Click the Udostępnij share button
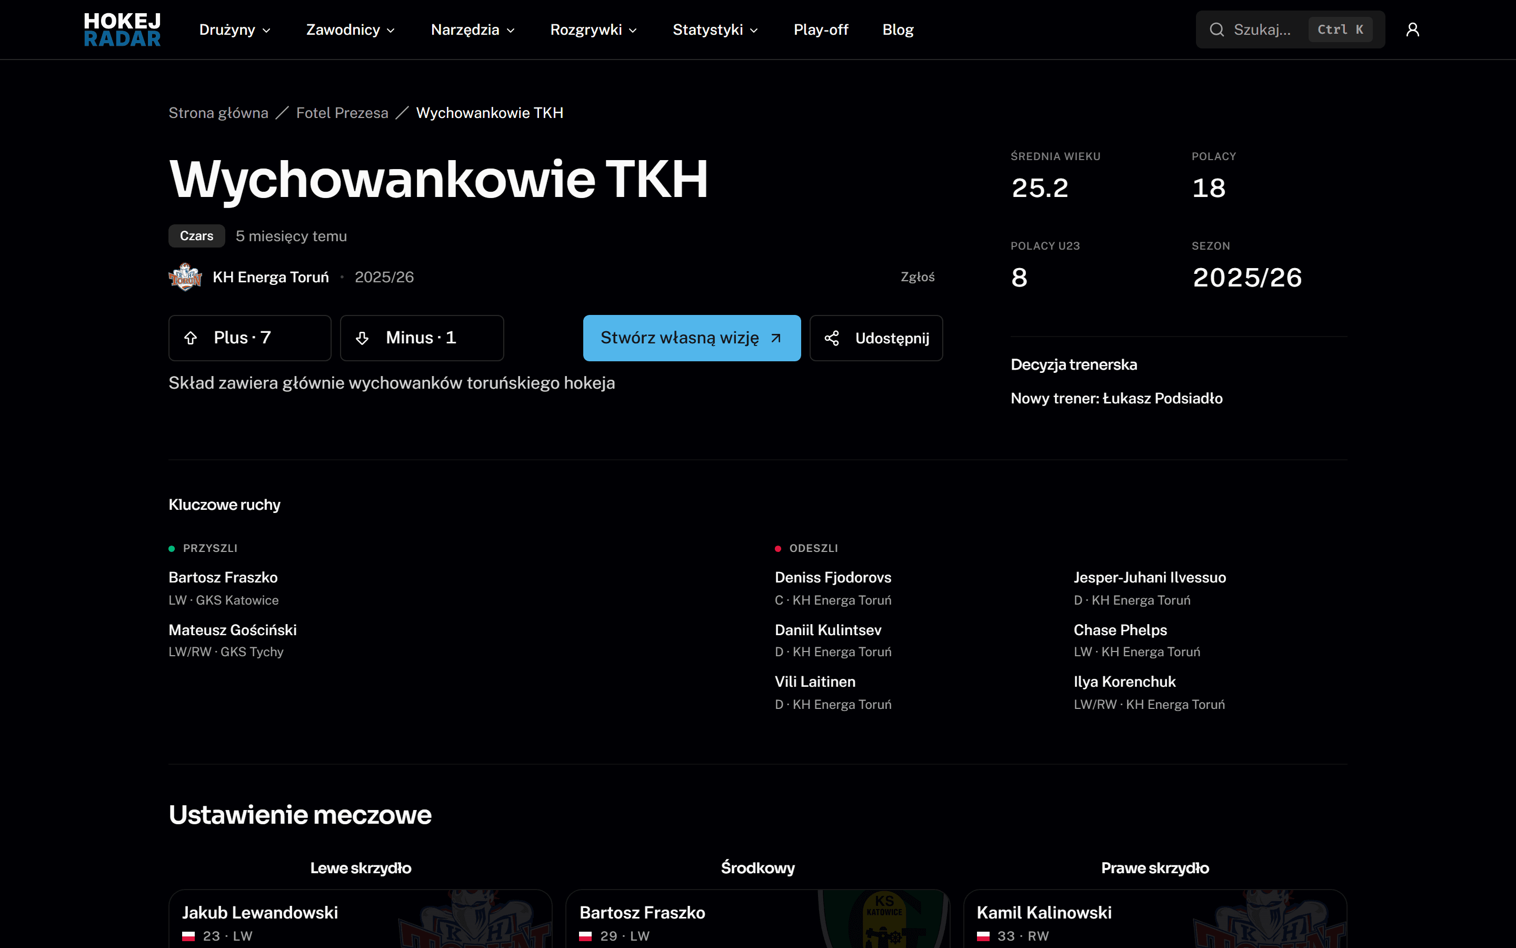The width and height of the screenshot is (1516, 948). (876, 338)
